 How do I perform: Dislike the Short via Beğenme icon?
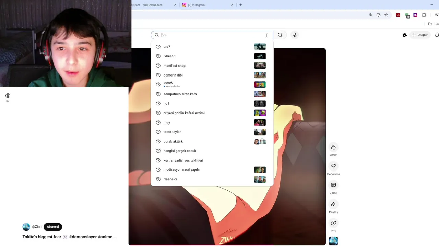333,166
